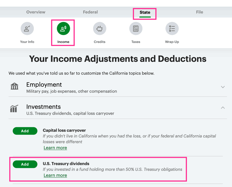The height and width of the screenshot is (187, 232).
Task: Select the State tab
Action: tap(145, 13)
